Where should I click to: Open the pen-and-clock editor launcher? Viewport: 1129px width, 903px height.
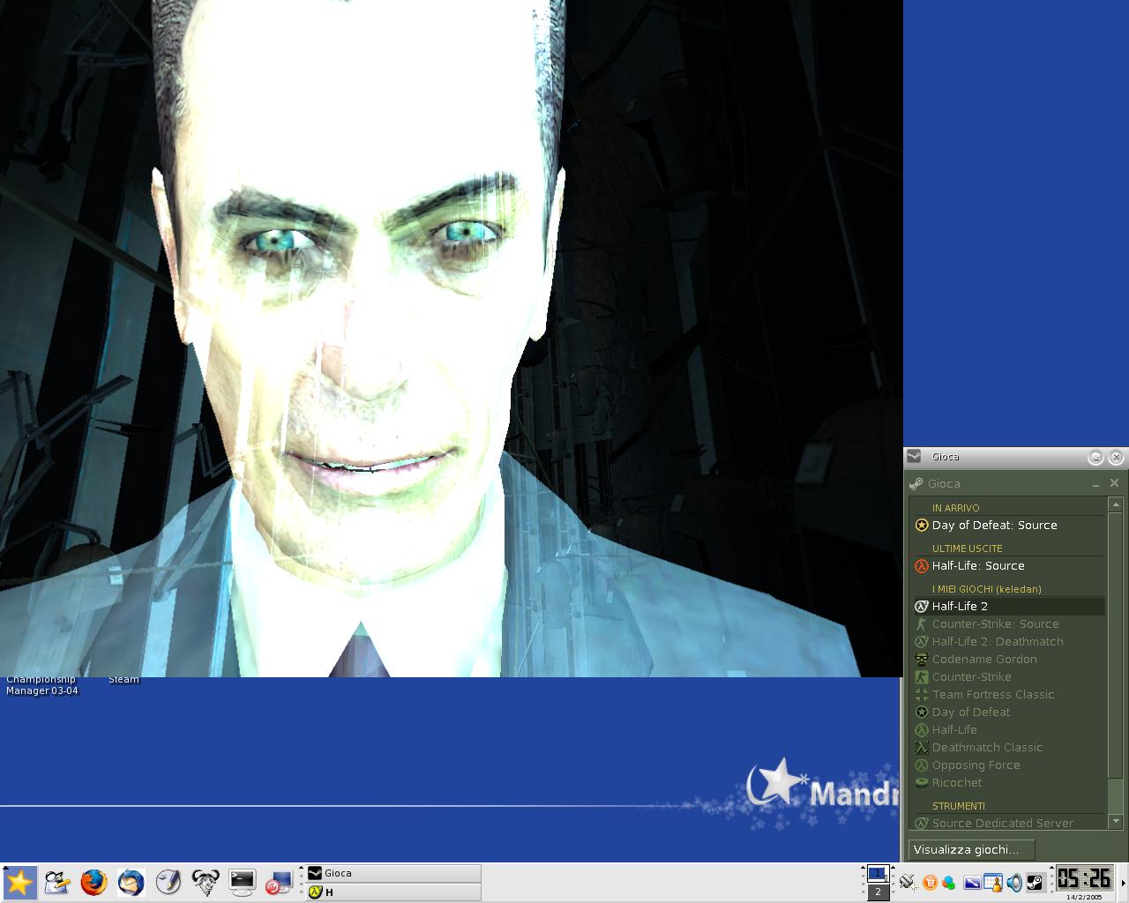pyautogui.click(x=168, y=882)
